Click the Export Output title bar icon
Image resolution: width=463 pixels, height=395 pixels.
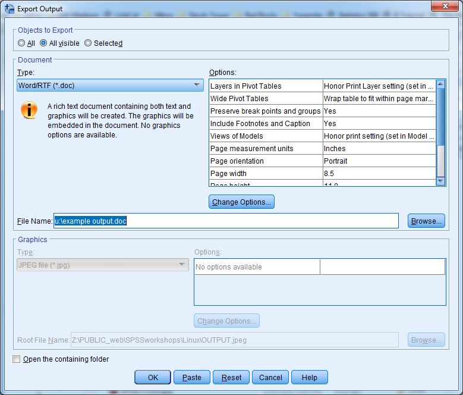tap(10, 9)
